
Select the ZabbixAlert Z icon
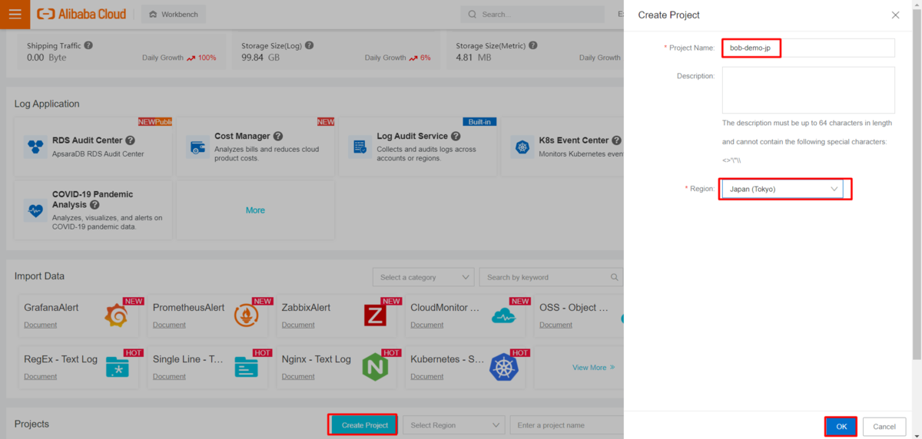pos(375,315)
